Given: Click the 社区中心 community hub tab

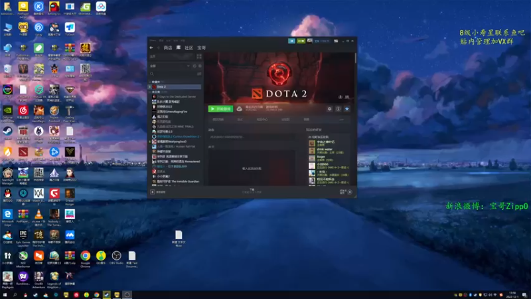Looking at the screenshot, I should 262,120.
